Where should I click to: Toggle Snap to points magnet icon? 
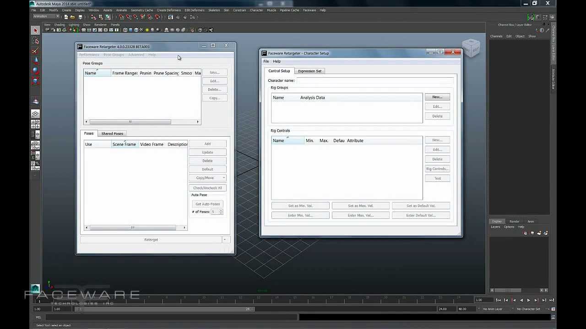pyautogui.click(x=136, y=17)
